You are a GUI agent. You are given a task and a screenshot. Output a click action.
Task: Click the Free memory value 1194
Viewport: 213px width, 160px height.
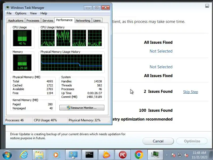coord(50,93)
